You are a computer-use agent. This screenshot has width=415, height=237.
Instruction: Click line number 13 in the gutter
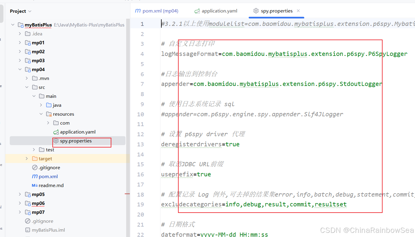[x=141, y=145]
